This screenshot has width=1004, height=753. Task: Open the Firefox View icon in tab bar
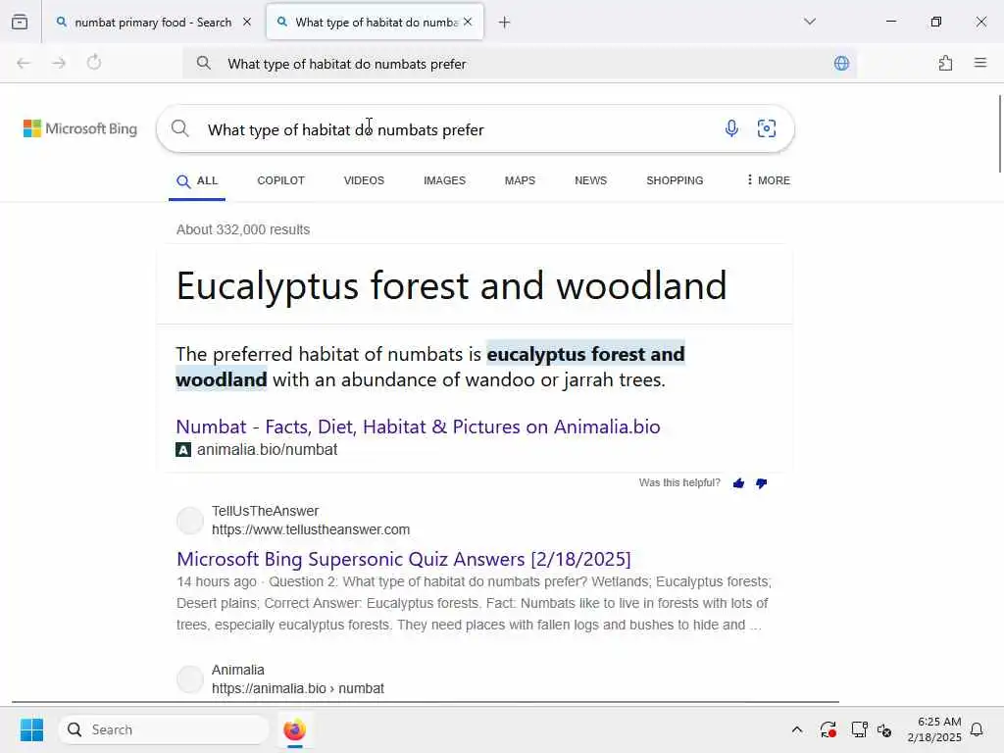20,22
